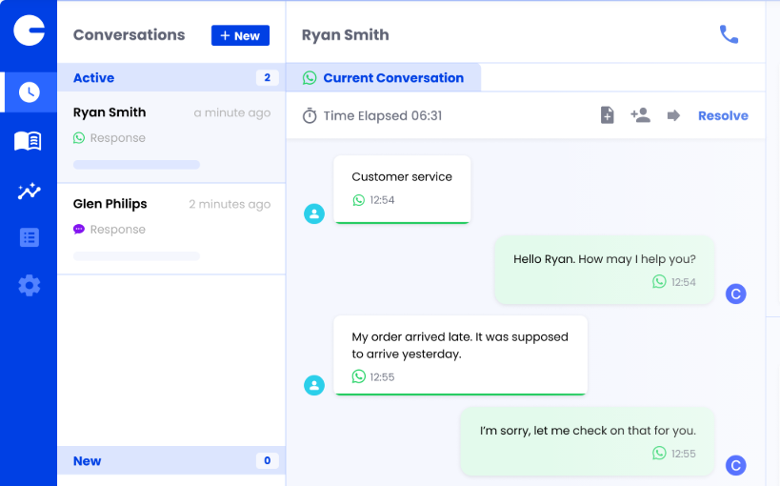Click the Ryan Smith header name
The height and width of the screenshot is (486, 780).
[x=345, y=35]
